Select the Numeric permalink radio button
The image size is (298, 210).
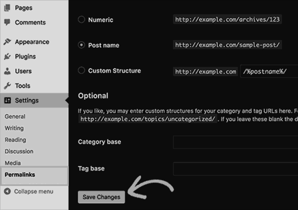[81, 19]
